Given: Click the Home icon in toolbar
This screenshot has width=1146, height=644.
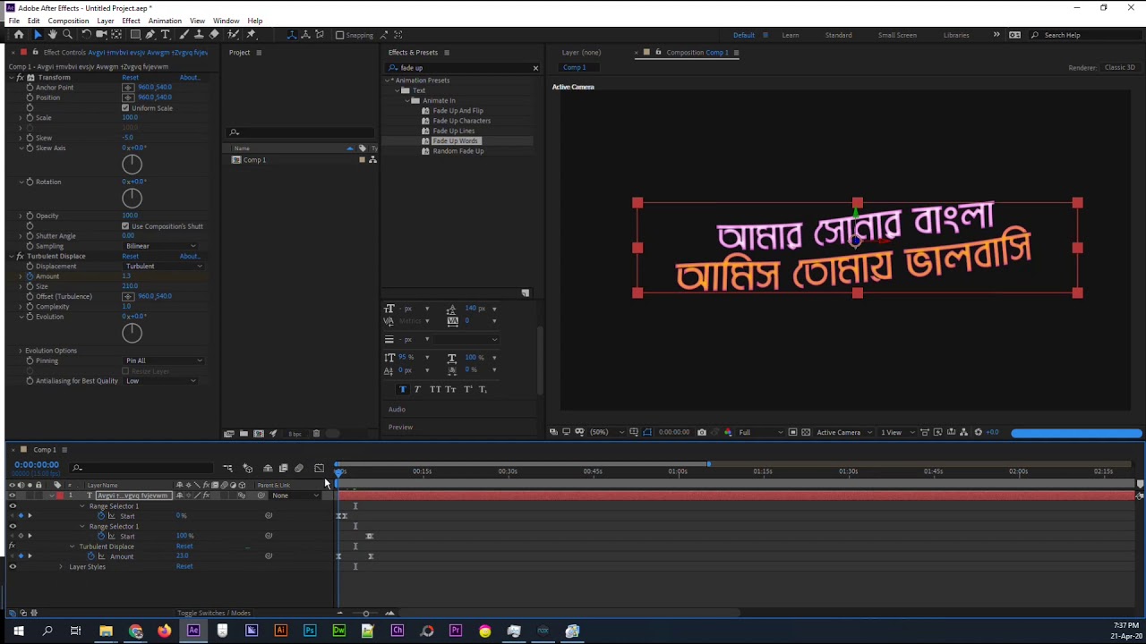Looking at the screenshot, I should pos(19,35).
